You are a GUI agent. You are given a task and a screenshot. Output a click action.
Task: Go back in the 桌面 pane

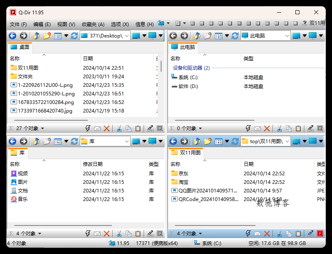pyautogui.click(x=13, y=35)
